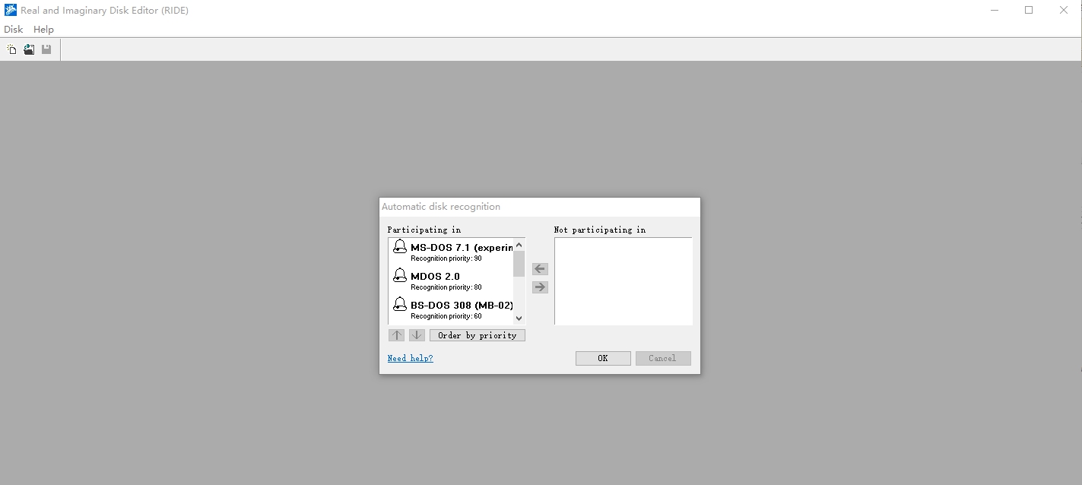
Task: Click 'Recognition priority: 90' text
Action: point(446,258)
